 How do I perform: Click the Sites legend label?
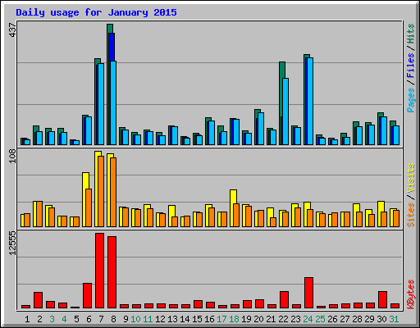pyautogui.click(x=410, y=215)
